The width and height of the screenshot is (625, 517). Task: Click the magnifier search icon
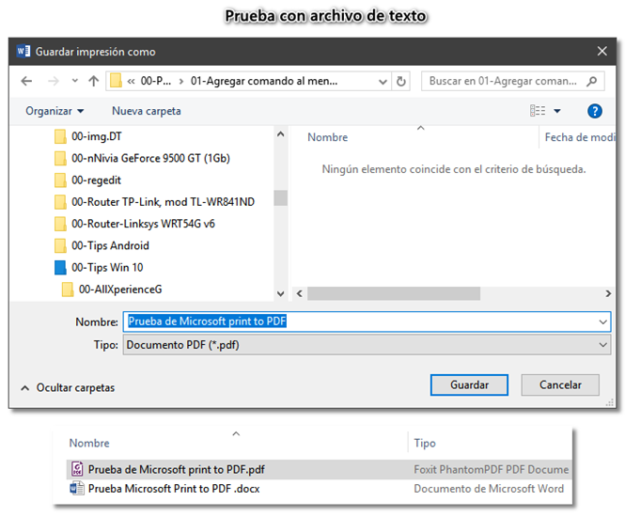[x=592, y=81]
